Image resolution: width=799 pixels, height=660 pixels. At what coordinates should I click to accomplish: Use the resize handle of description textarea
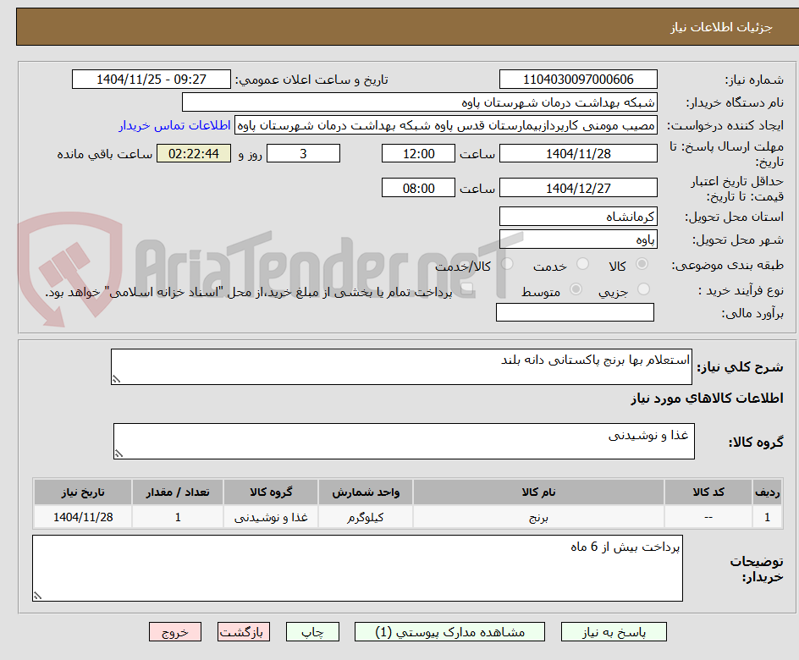pos(116,379)
